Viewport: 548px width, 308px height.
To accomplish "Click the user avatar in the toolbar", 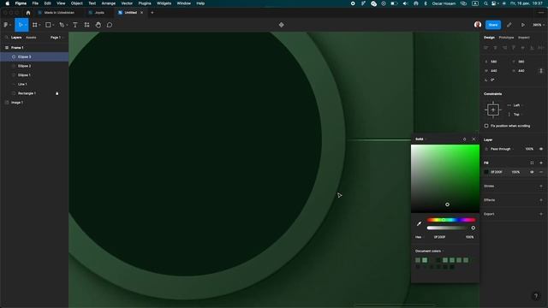I will (x=478, y=25).
